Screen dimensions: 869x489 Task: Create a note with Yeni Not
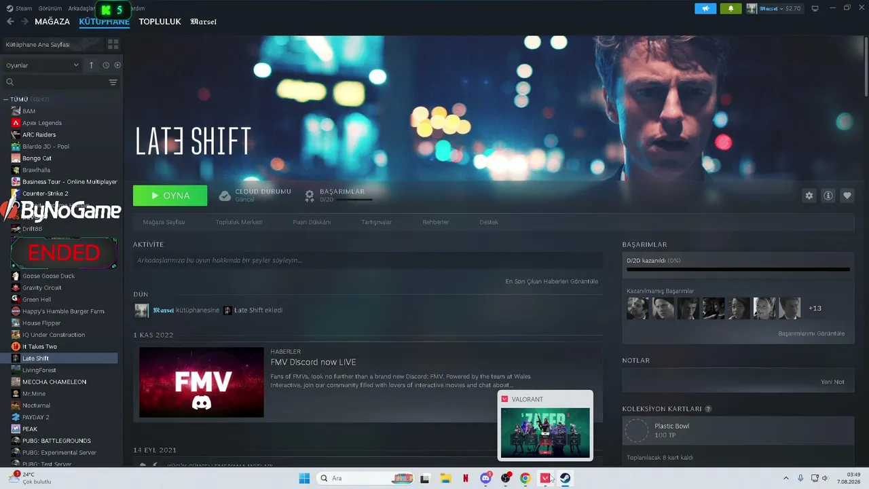[x=832, y=382]
